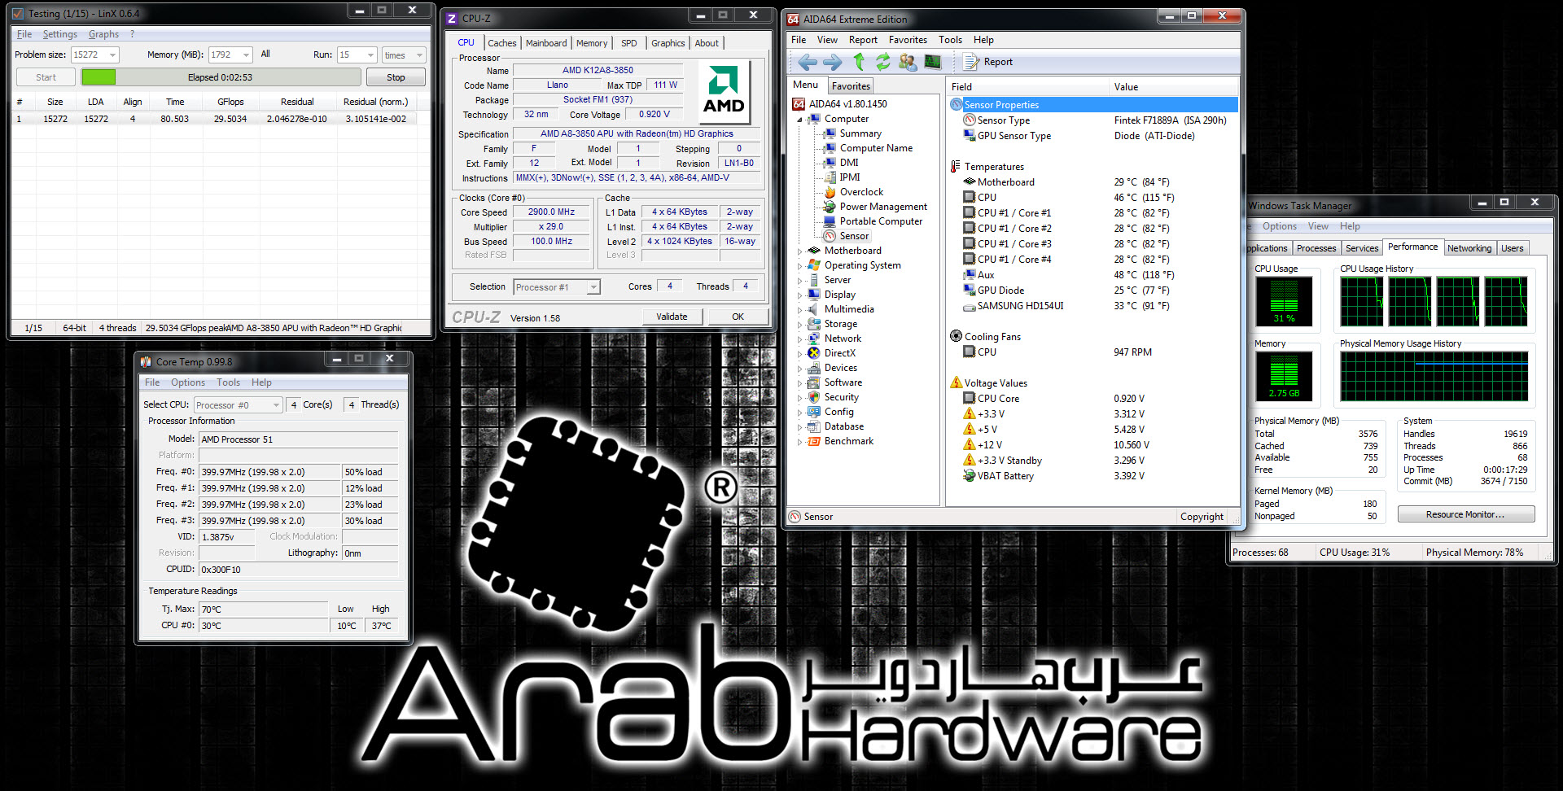The width and height of the screenshot is (1563, 791).
Task: Switch to CPU-Z Mainboard tab
Action: (x=546, y=43)
